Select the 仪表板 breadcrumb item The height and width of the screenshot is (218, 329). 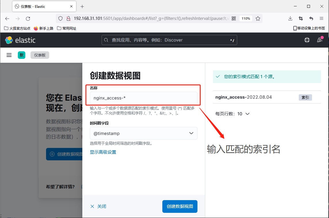coord(40,55)
